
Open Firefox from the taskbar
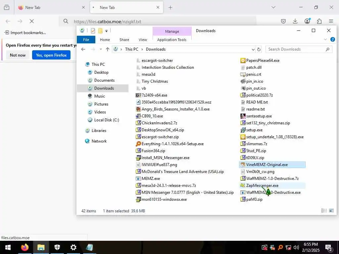[24, 247]
